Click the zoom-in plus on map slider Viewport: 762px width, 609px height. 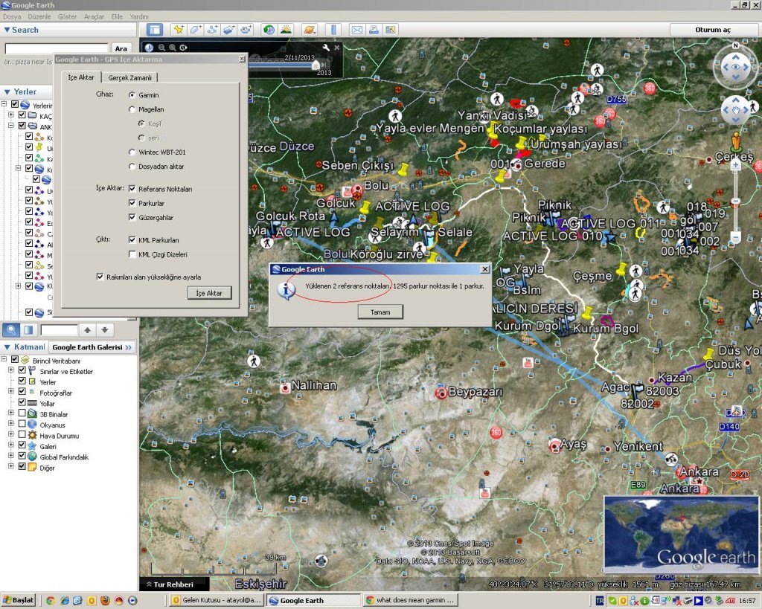[736, 165]
